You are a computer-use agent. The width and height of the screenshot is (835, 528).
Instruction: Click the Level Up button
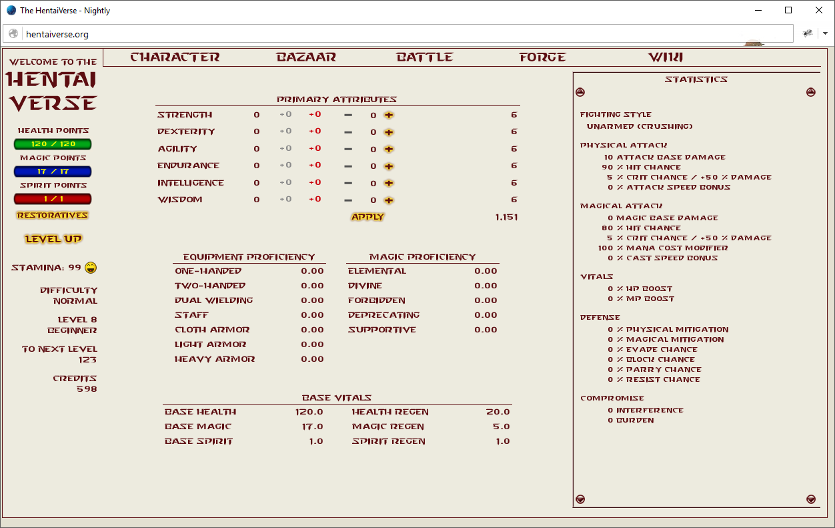coord(53,239)
